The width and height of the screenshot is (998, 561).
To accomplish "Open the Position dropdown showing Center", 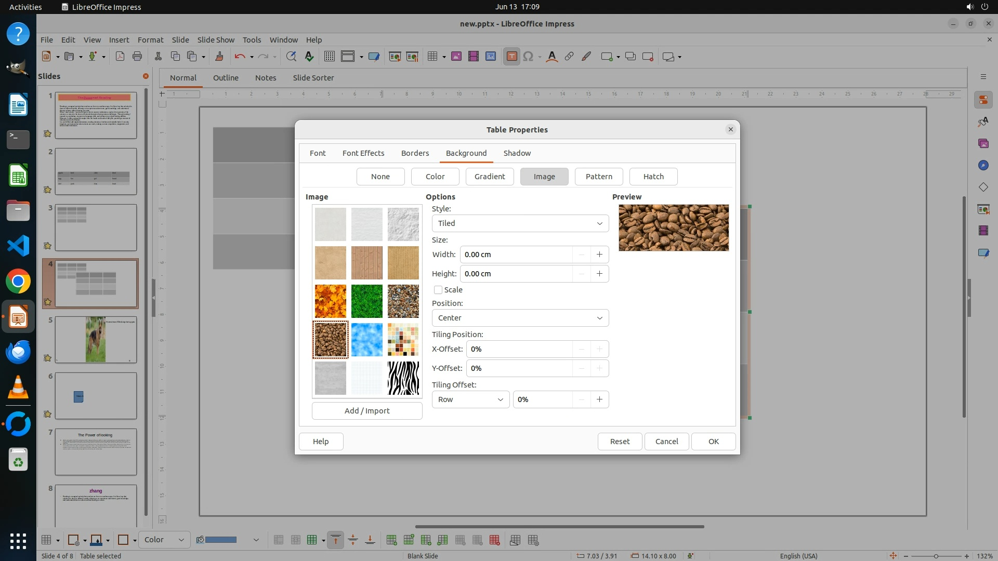I will 520,318.
